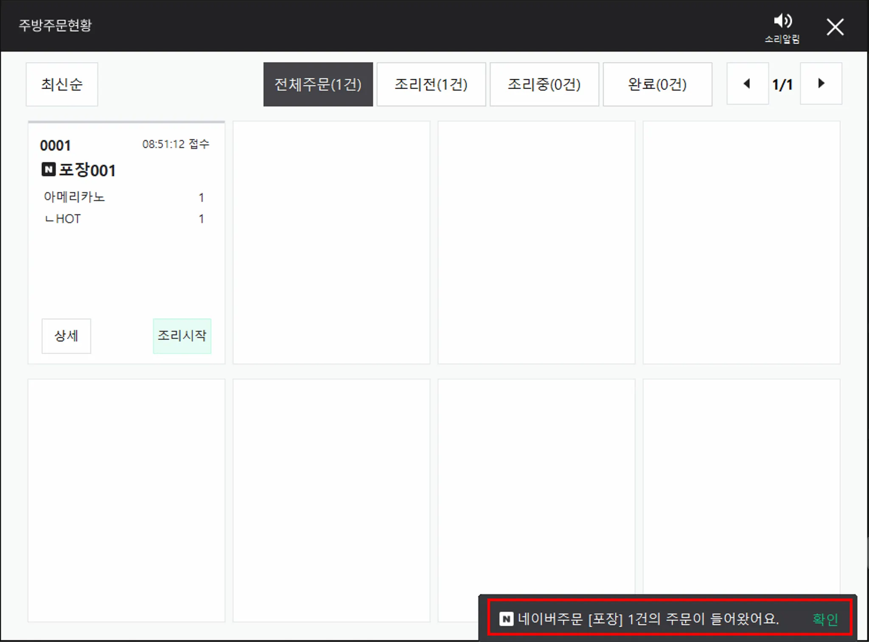869x642 pixels.
Task: Open 상세 details for order 0001
Action: click(66, 336)
